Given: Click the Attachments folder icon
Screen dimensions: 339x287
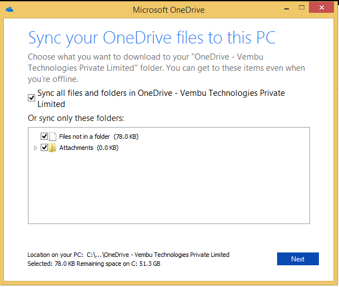Looking at the screenshot, I should click(52, 148).
